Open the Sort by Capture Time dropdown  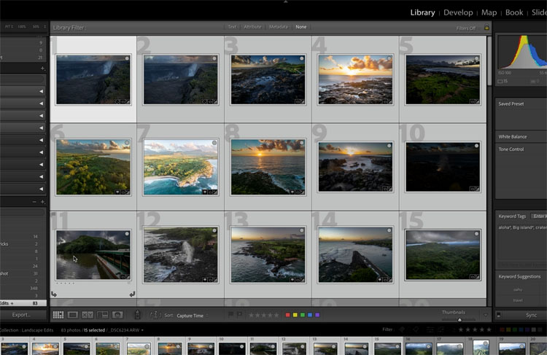pyautogui.click(x=192, y=316)
